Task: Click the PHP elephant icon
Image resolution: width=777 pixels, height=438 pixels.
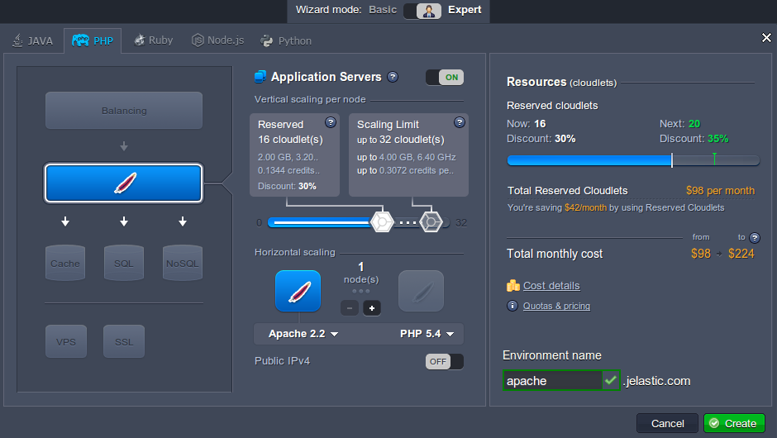Action: pos(80,40)
